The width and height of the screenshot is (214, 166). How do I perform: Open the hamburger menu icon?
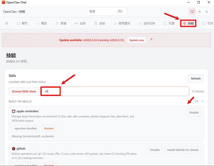click(x=6, y=24)
